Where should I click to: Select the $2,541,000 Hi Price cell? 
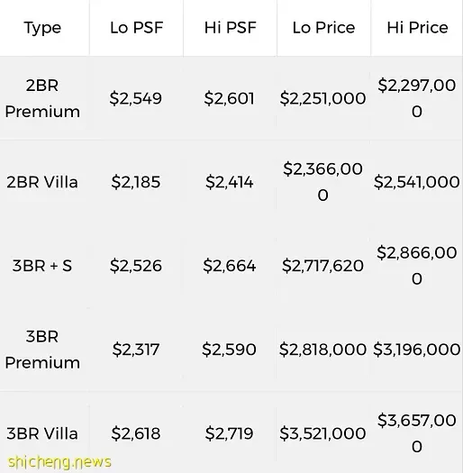click(x=417, y=182)
